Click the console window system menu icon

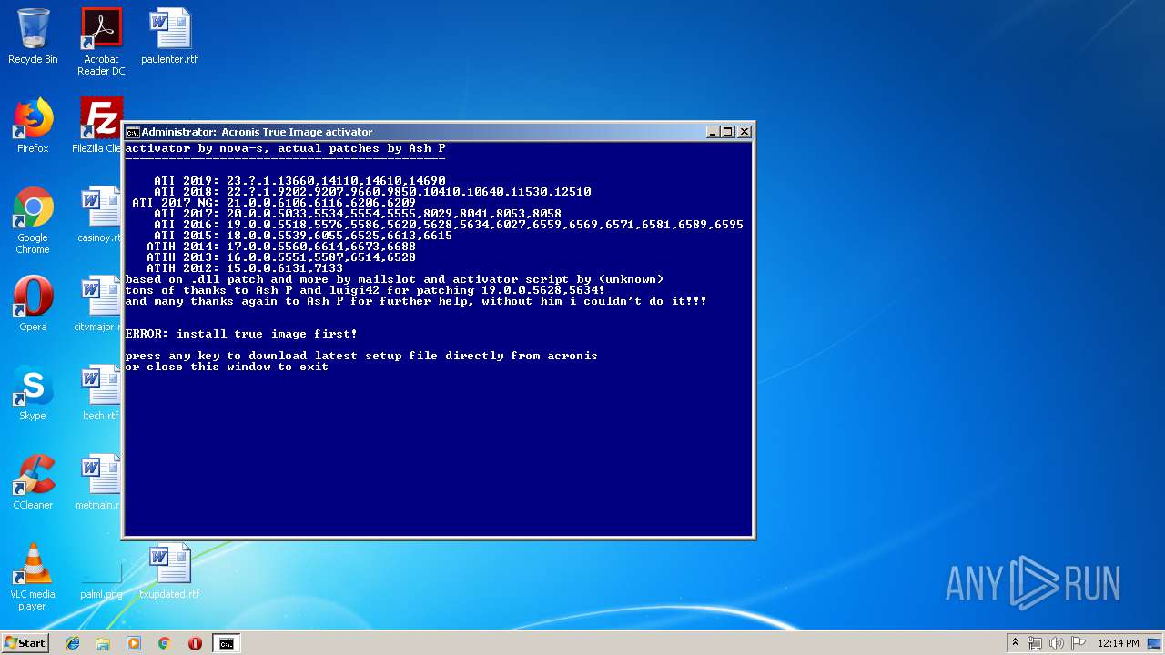(x=132, y=132)
